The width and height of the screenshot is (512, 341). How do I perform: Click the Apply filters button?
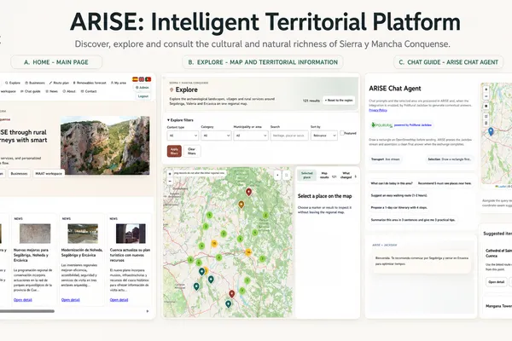click(174, 151)
